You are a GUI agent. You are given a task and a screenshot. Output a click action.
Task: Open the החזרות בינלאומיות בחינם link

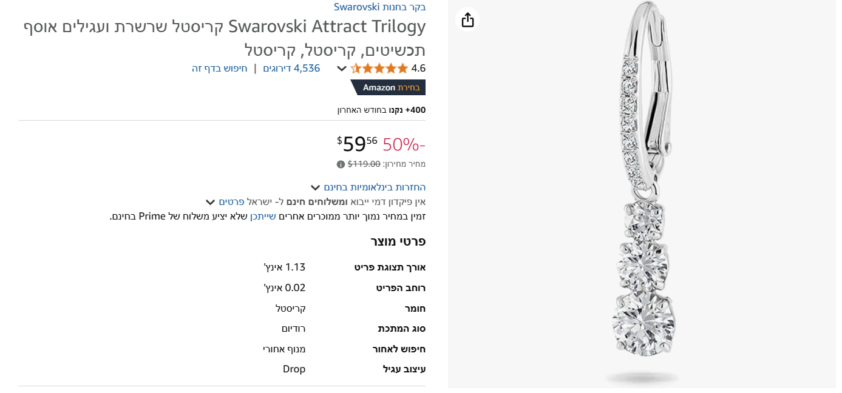coord(375,187)
